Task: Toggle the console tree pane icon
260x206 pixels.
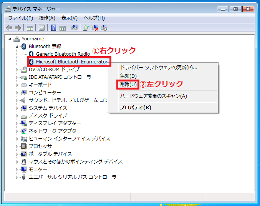Action: (30, 28)
